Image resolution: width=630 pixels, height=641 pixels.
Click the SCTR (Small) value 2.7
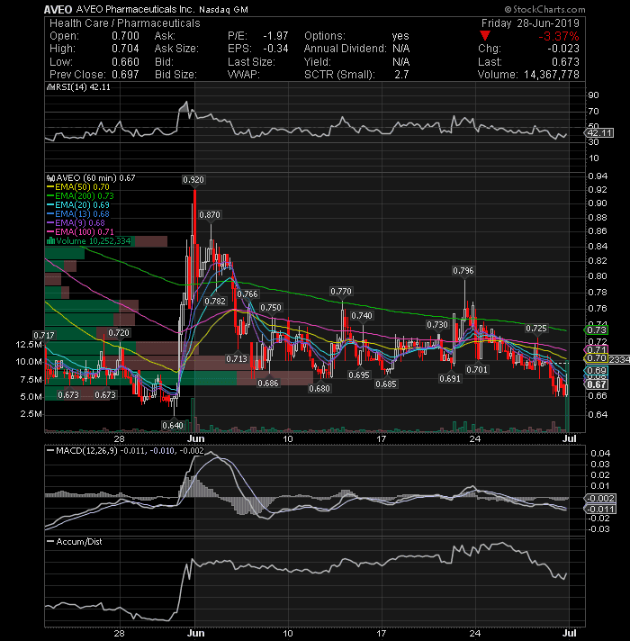[401, 75]
